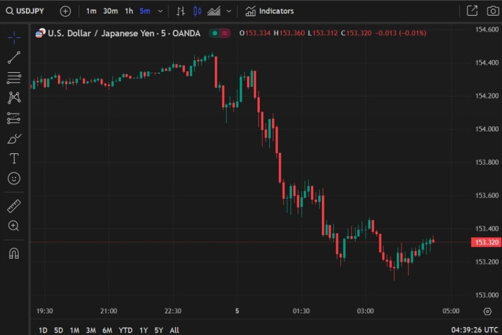The width and height of the screenshot is (502, 335).
Task: Click the U.S. Dollar / Japanese Yen title
Action: pyautogui.click(x=124, y=33)
